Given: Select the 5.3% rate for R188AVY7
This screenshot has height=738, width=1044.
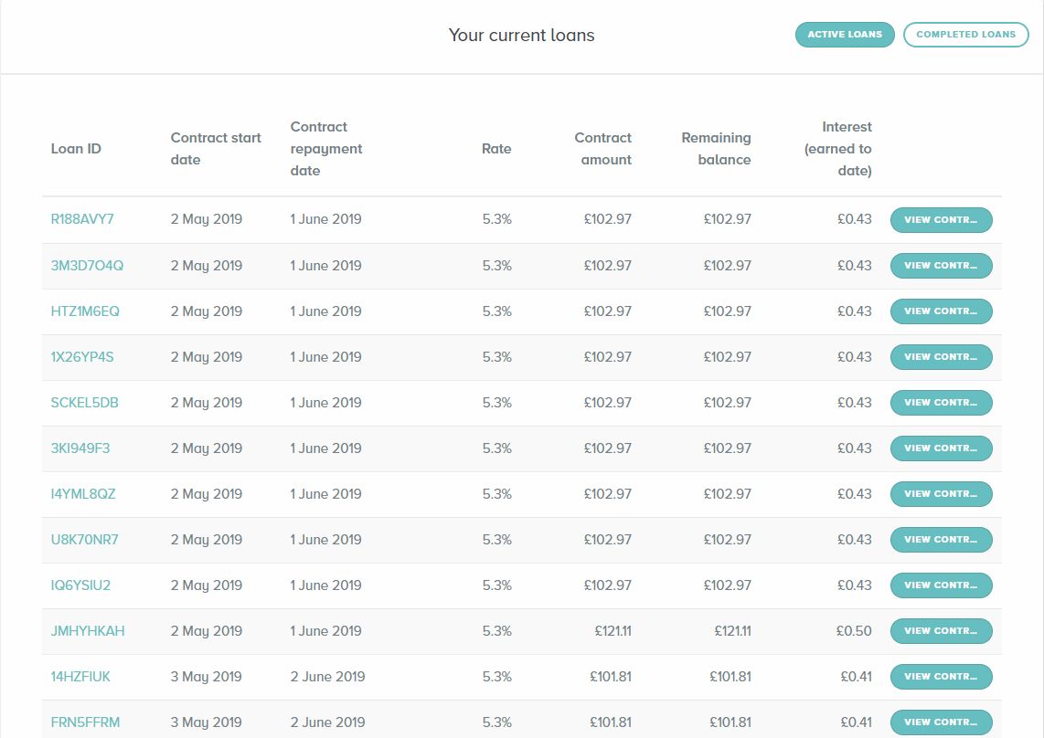Looking at the screenshot, I should pos(496,219).
